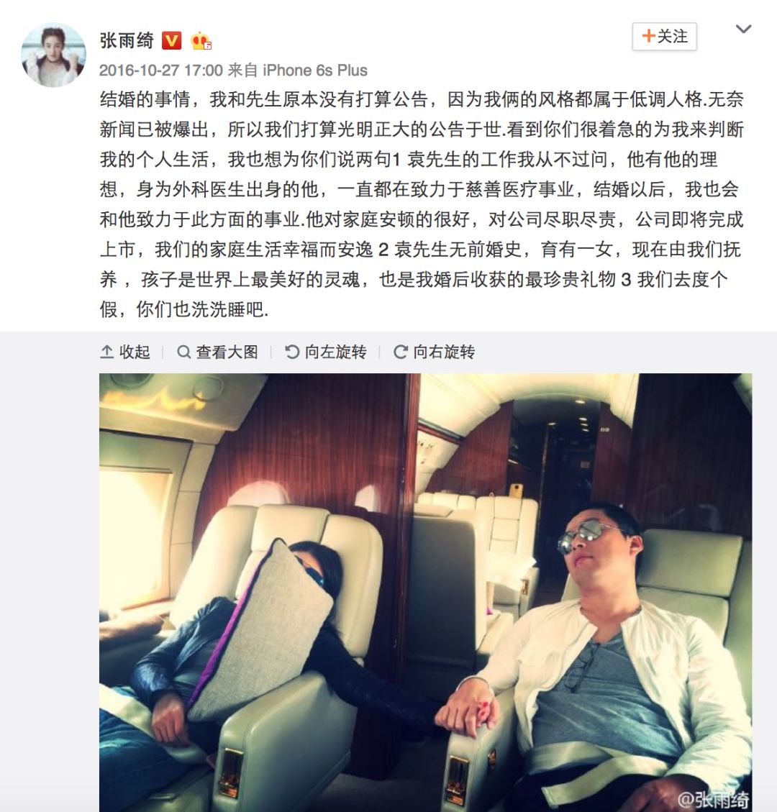The image size is (777, 812).
Task: Click the username 张雨绮
Action: pos(127,40)
